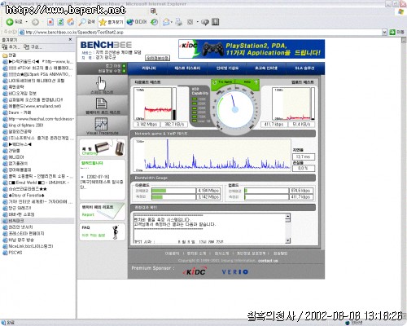Click the Edit icon next to the printer
Image resolution: width=407 pixels, height=326 pixels.
coord(190,22)
